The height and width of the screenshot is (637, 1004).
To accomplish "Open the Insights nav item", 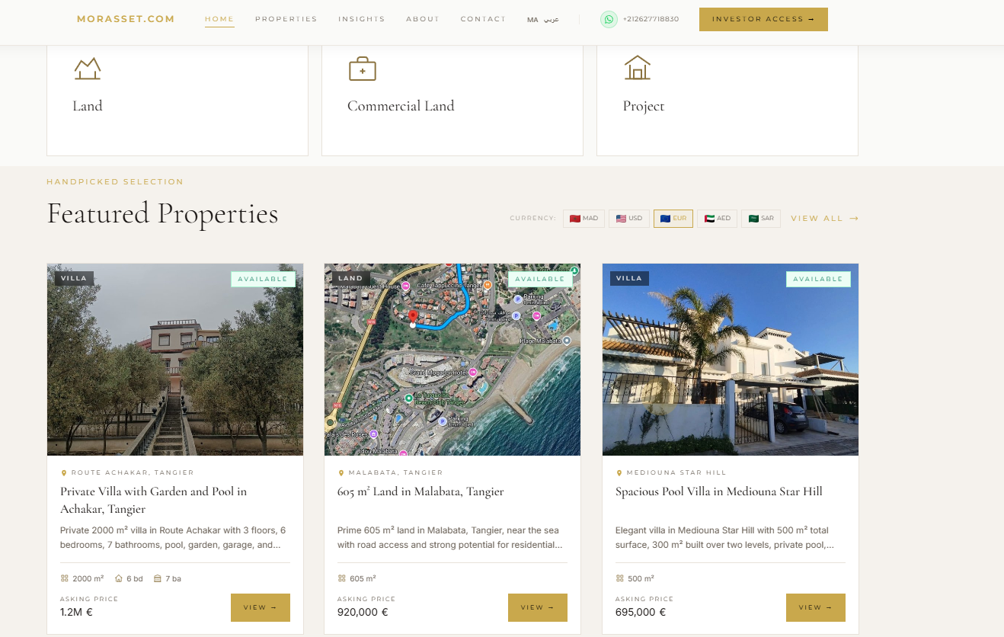I will [x=362, y=19].
